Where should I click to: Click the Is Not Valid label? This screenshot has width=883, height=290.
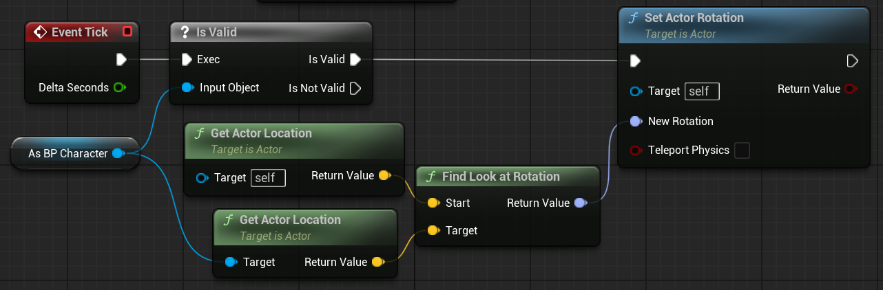317,88
